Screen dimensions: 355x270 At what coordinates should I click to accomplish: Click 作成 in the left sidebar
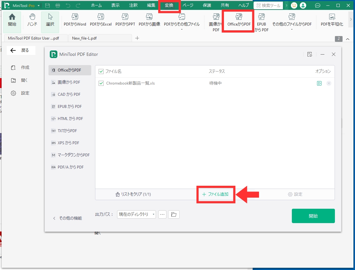point(20,68)
